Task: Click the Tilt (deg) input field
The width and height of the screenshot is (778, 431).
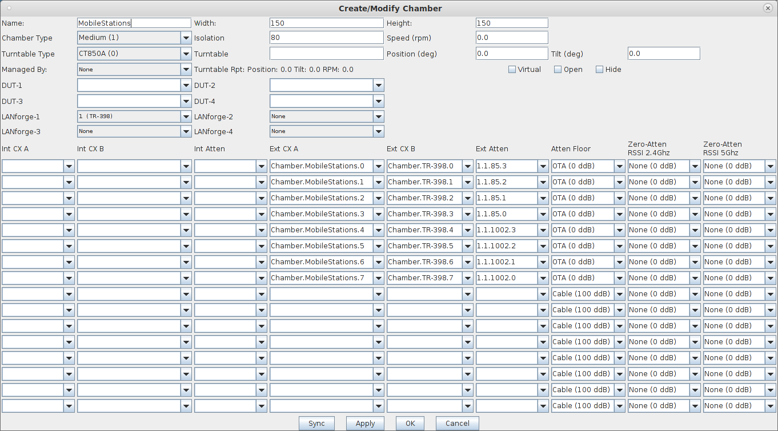Action: 664,54
